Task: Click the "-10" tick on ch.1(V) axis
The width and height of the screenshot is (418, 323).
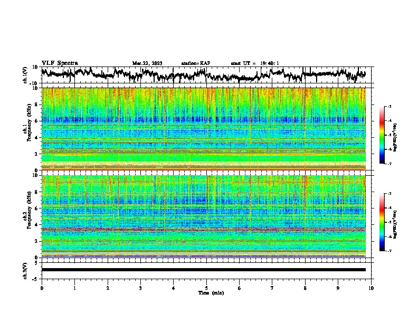Action: tap(34, 83)
